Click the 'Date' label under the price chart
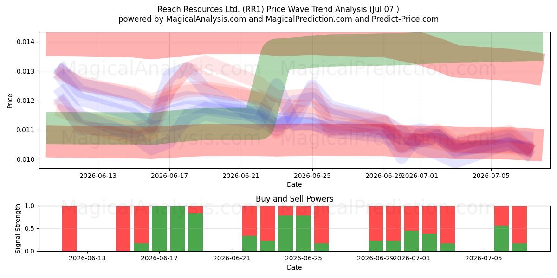Screen dimensions: 557x278 click(294, 184)
